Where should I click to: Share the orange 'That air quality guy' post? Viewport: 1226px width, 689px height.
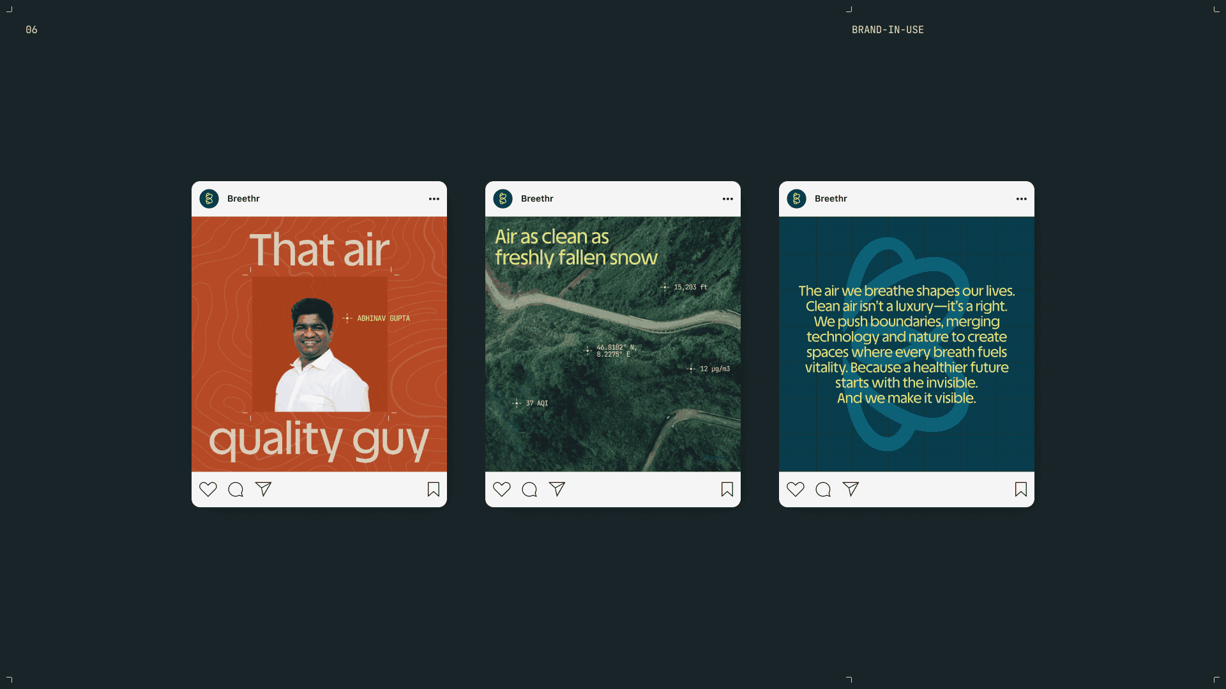(x=263, y=489)
